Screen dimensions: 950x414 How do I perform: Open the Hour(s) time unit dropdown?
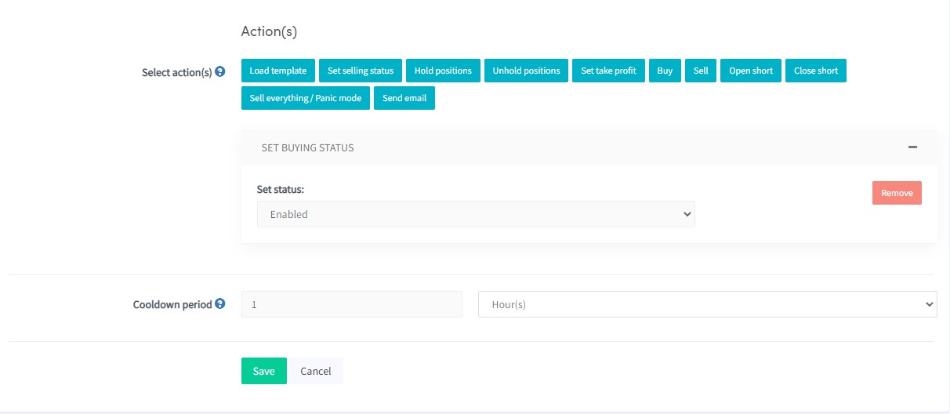(707, 304)
